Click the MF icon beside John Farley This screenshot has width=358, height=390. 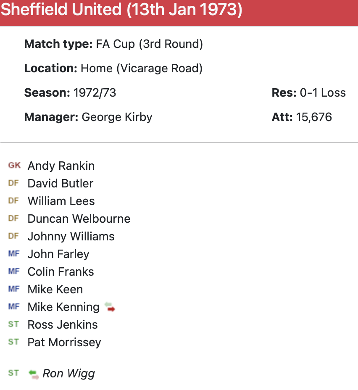point(13,254)
